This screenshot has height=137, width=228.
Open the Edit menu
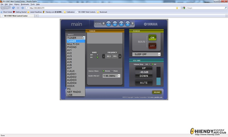pos(6,4)
